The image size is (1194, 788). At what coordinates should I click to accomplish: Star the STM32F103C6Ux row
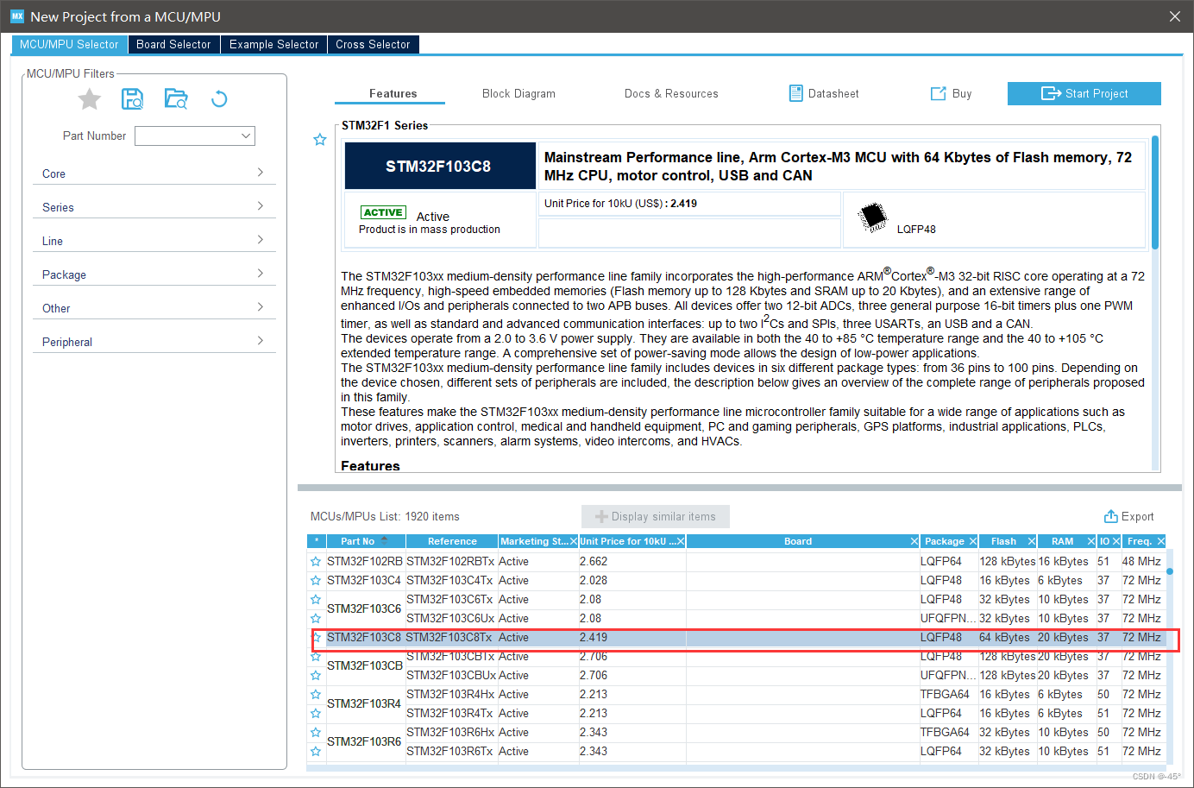click(x=316, y=619)
